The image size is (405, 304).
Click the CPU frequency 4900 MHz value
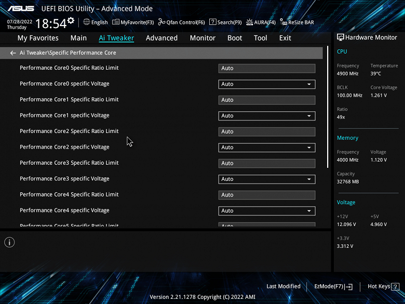click(347, 74)
